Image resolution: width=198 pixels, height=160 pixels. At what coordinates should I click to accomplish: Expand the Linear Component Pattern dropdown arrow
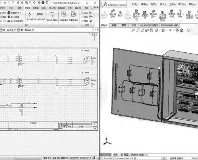[136, 21]
